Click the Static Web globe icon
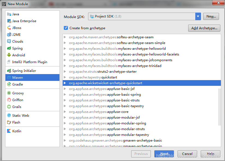 (x=9, y=115)
